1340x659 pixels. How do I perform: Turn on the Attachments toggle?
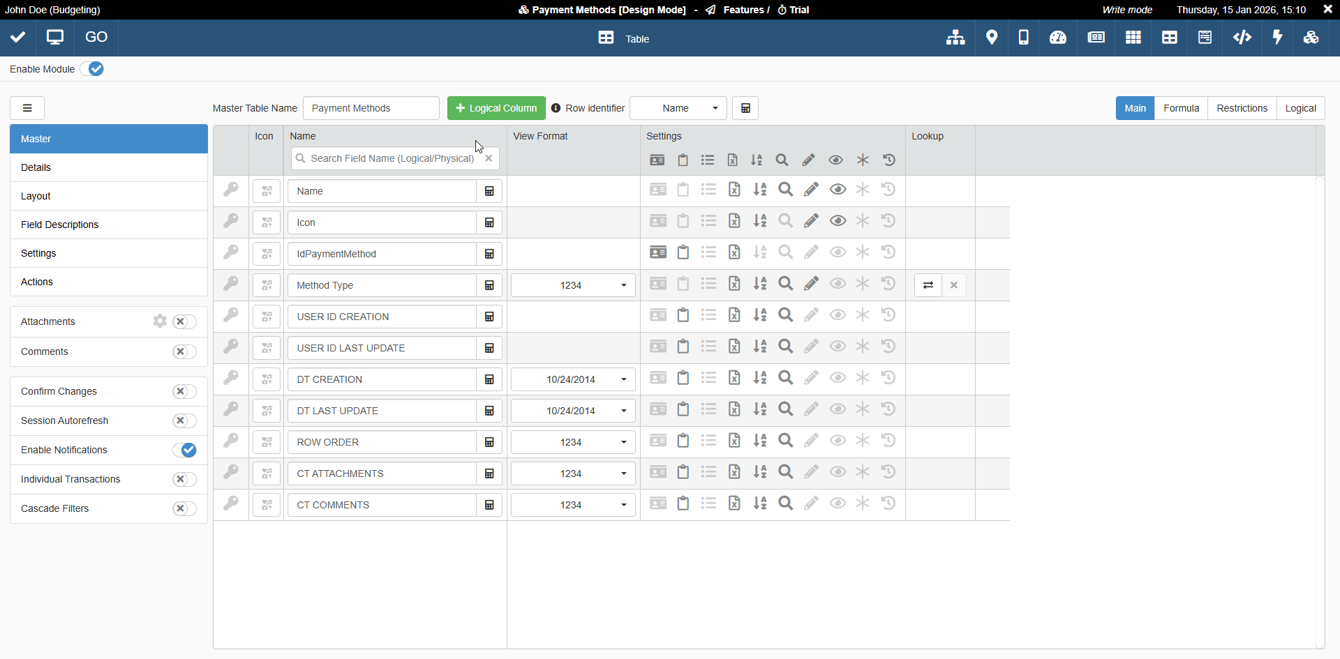coord(184,321)
